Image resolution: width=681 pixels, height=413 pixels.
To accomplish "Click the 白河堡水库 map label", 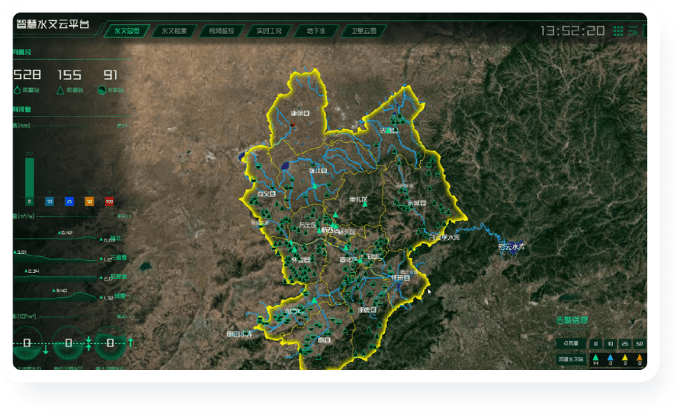I will pos(445,237).
